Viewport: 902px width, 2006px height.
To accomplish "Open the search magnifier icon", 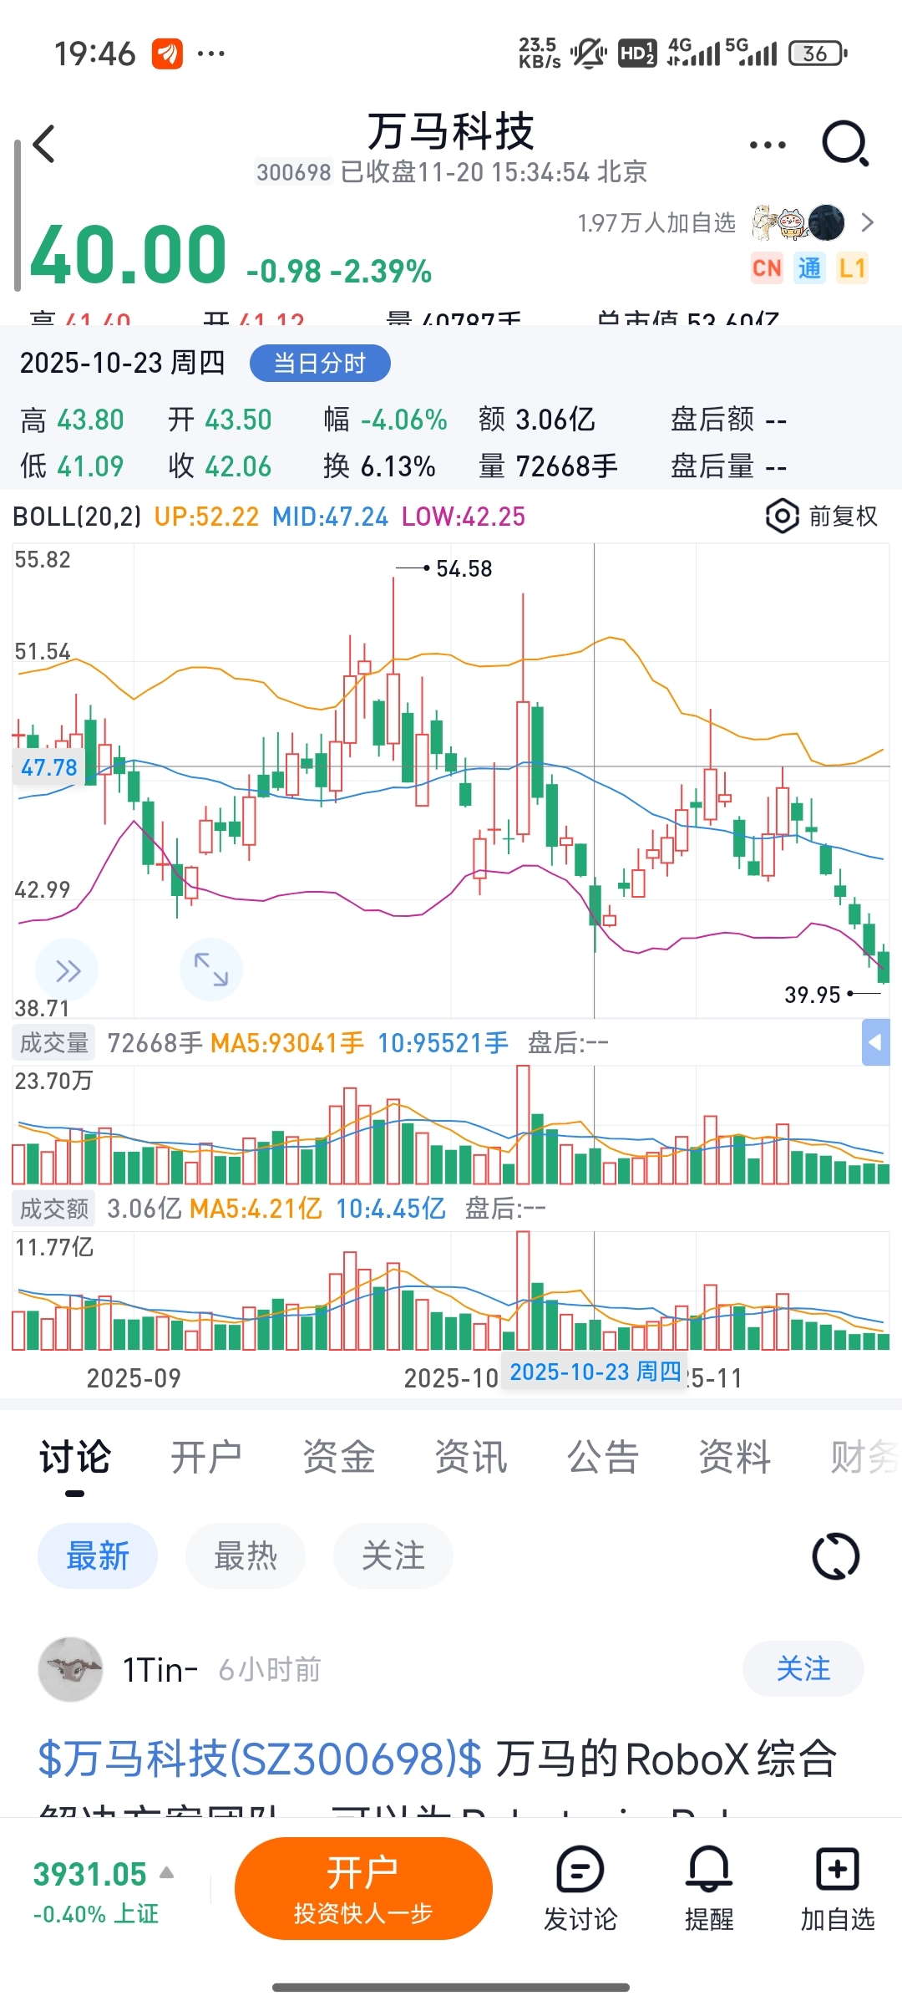I will 845,144.
